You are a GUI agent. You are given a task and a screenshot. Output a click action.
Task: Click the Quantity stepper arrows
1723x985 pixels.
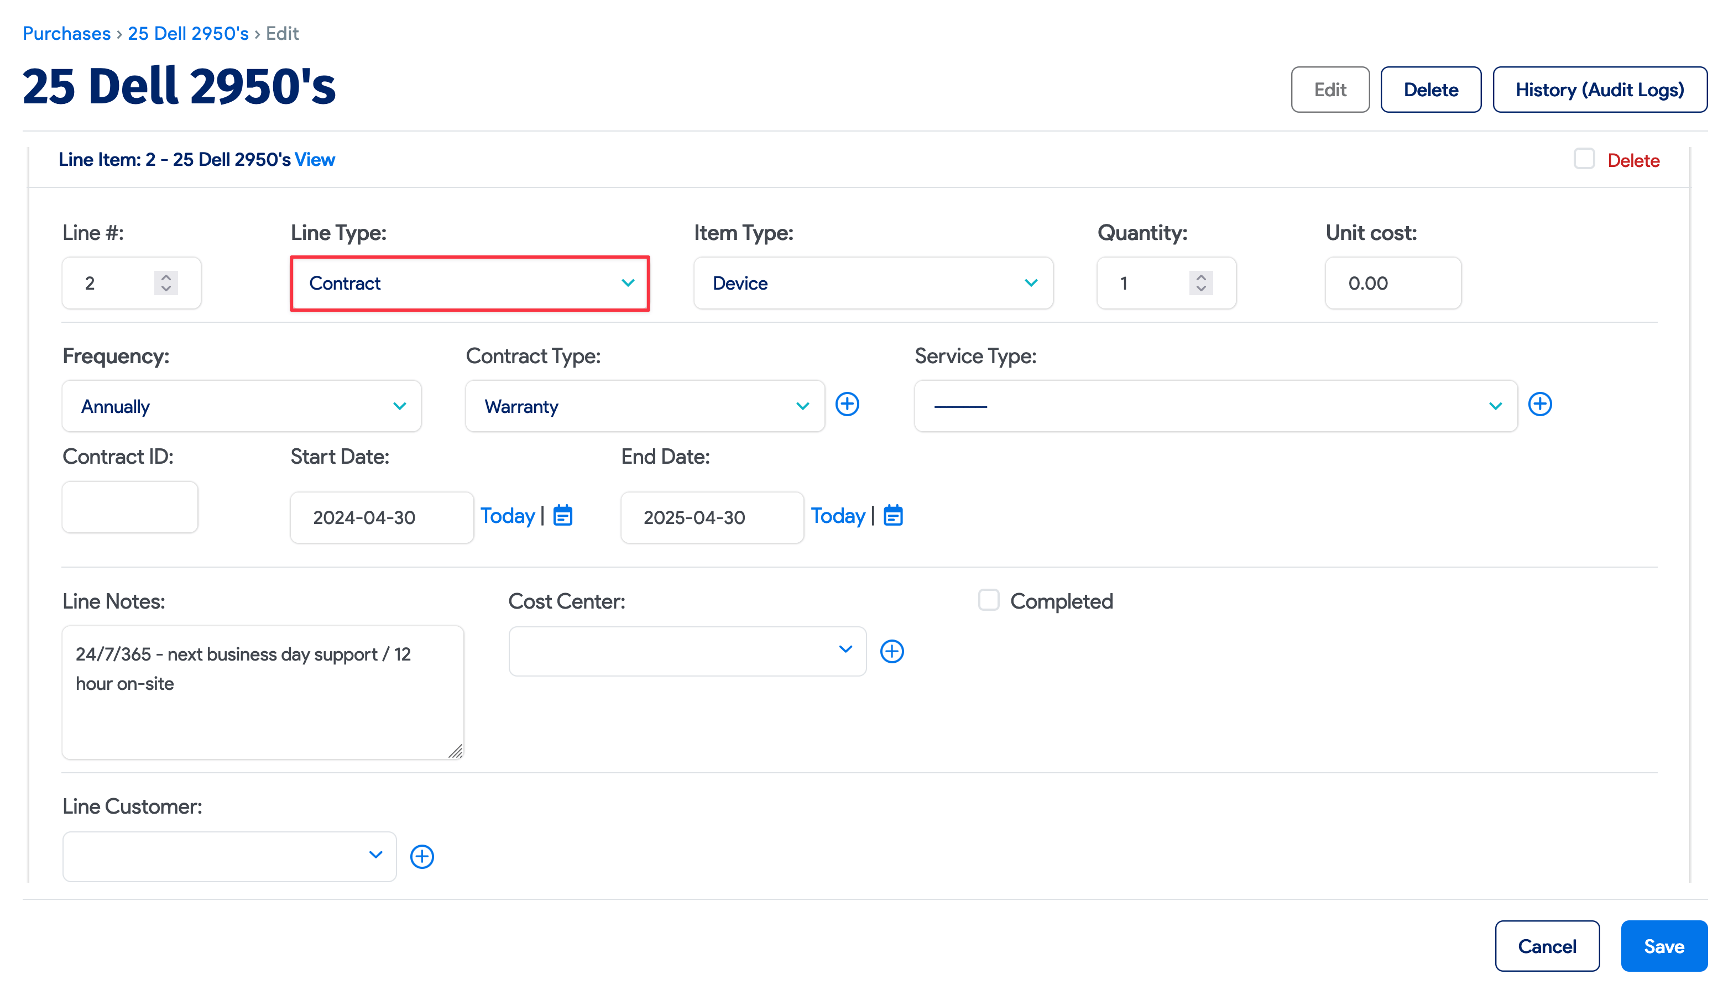tap(1200, 283)
